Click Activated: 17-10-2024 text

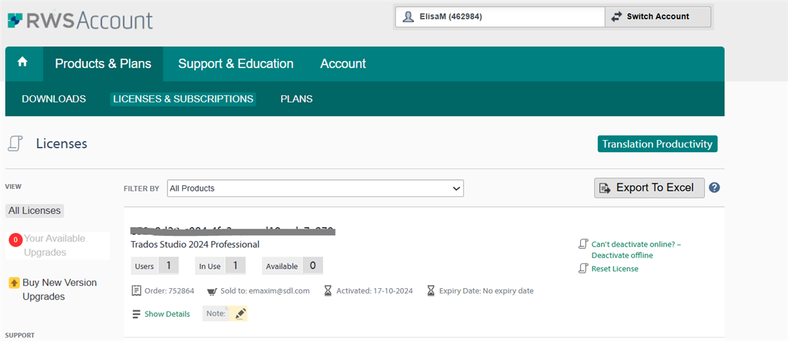pyautogui.click(x=375, y=291)
